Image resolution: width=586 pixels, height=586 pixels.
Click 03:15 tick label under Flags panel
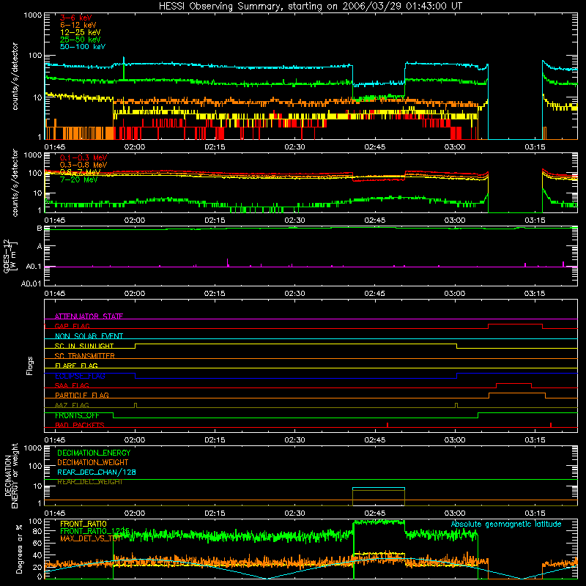[x=535, y=440]
